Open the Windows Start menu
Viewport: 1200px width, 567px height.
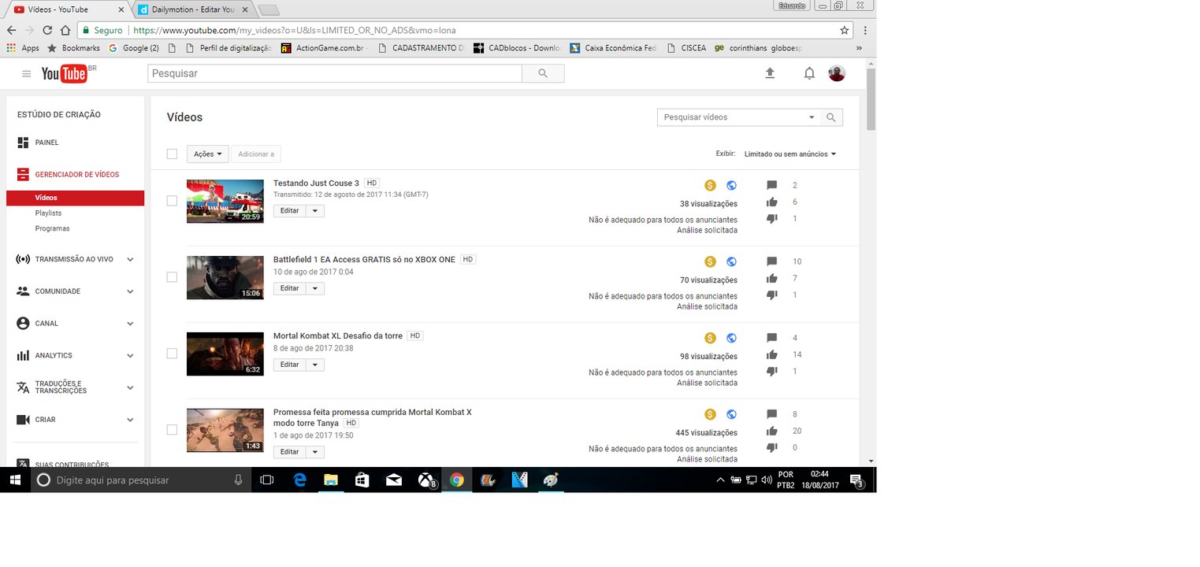pyautogui.click(x=15, y=480)
